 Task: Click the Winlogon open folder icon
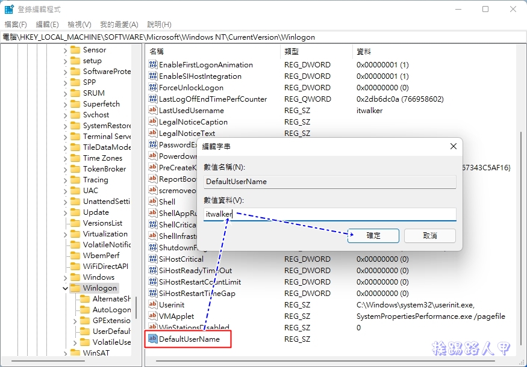point(75,288)
